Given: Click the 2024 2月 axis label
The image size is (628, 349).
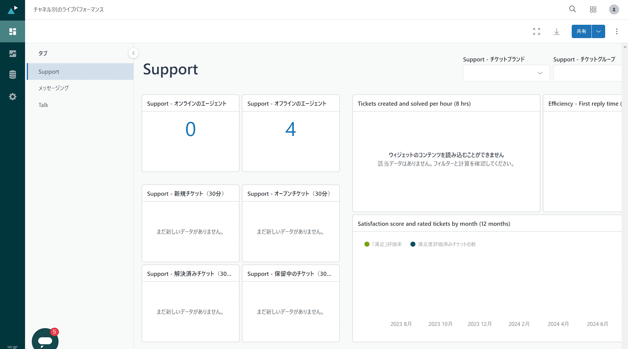Looking at the screenshot, I should 519,324.
